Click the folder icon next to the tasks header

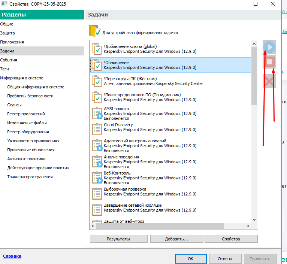[x=95, y=31]
